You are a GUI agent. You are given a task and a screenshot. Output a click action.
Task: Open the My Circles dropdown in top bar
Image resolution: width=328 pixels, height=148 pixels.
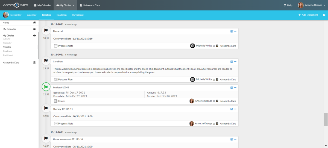click(65, 5)
